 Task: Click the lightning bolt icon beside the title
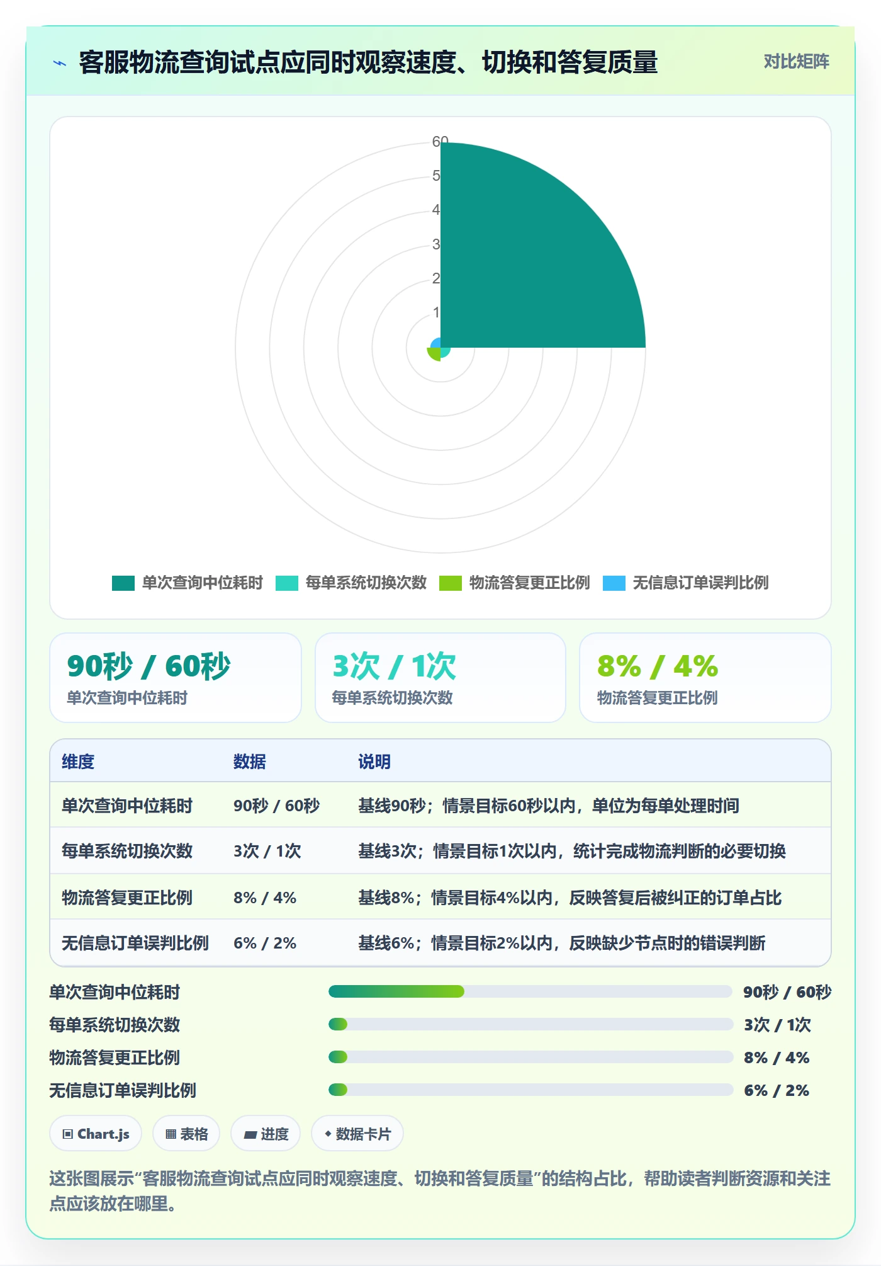pos(60,62)
